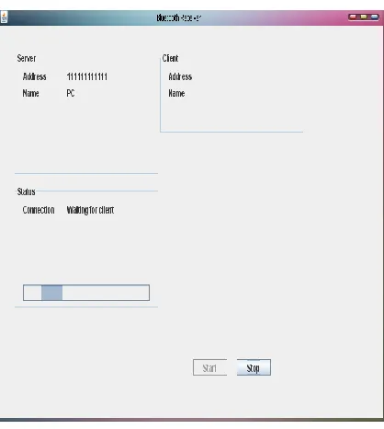
Task: Click the Status panel heading
Action: tap(26, 191)
